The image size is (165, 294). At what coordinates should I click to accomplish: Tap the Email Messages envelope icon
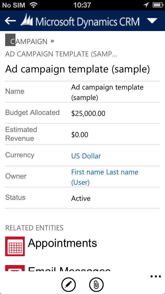coord(15,269)
